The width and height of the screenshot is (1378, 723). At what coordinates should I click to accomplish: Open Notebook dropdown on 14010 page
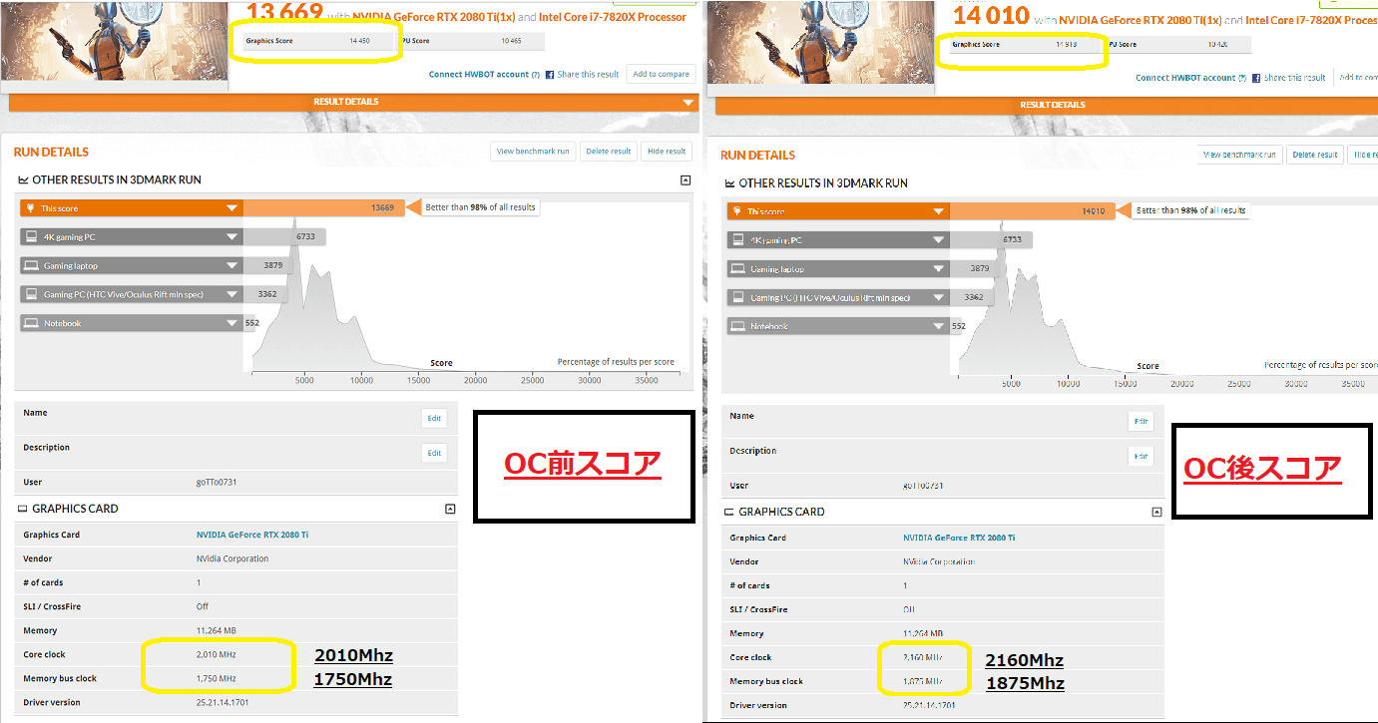[938, 326]
